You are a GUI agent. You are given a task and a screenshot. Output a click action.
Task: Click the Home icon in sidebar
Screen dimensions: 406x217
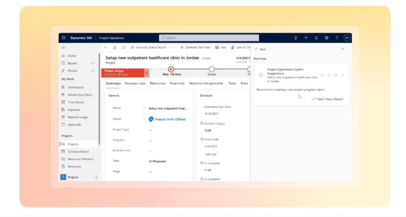point(63,56)
